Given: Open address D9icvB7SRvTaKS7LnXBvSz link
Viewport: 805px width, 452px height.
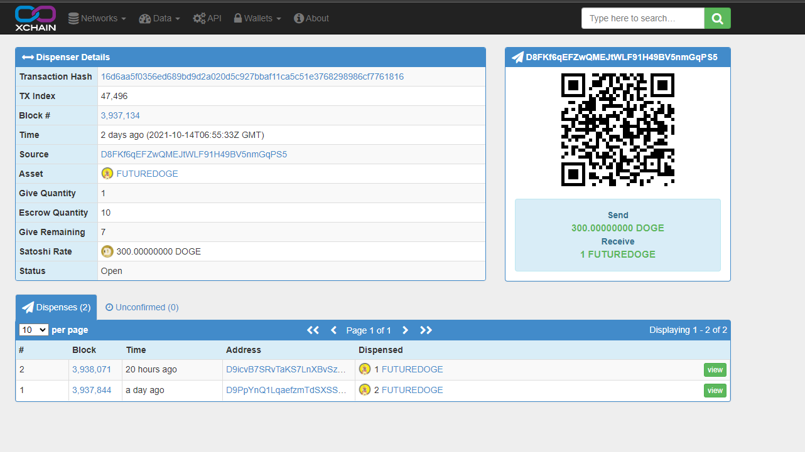Looking at the screenshot, I should [286, 369].
